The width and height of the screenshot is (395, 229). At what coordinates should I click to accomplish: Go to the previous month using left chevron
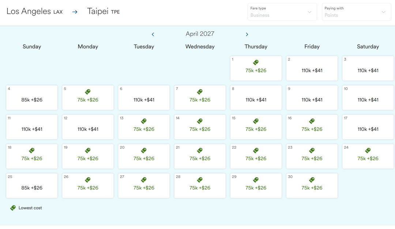pyautogui.click(x=153, y=34)
